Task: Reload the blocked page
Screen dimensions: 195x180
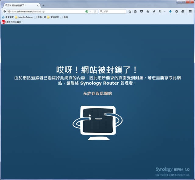Action: coord(95,12)
